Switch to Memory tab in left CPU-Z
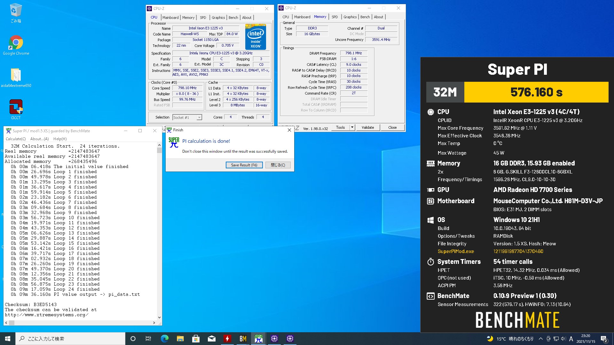 coord(188,18)
